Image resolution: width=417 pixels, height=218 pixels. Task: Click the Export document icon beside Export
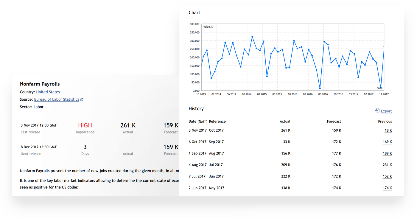tap(377, 110)
